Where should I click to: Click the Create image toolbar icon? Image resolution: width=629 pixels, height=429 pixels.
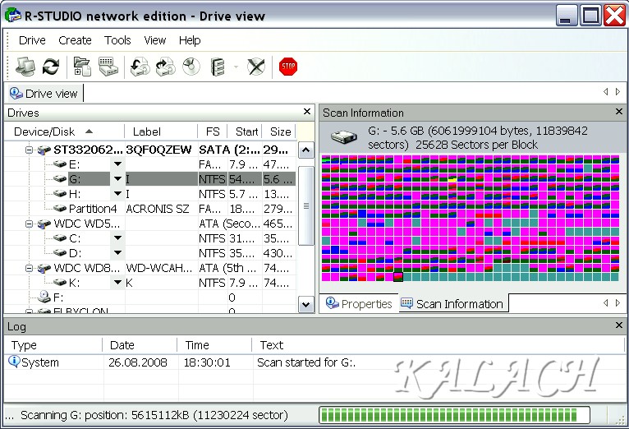point(166,67)
